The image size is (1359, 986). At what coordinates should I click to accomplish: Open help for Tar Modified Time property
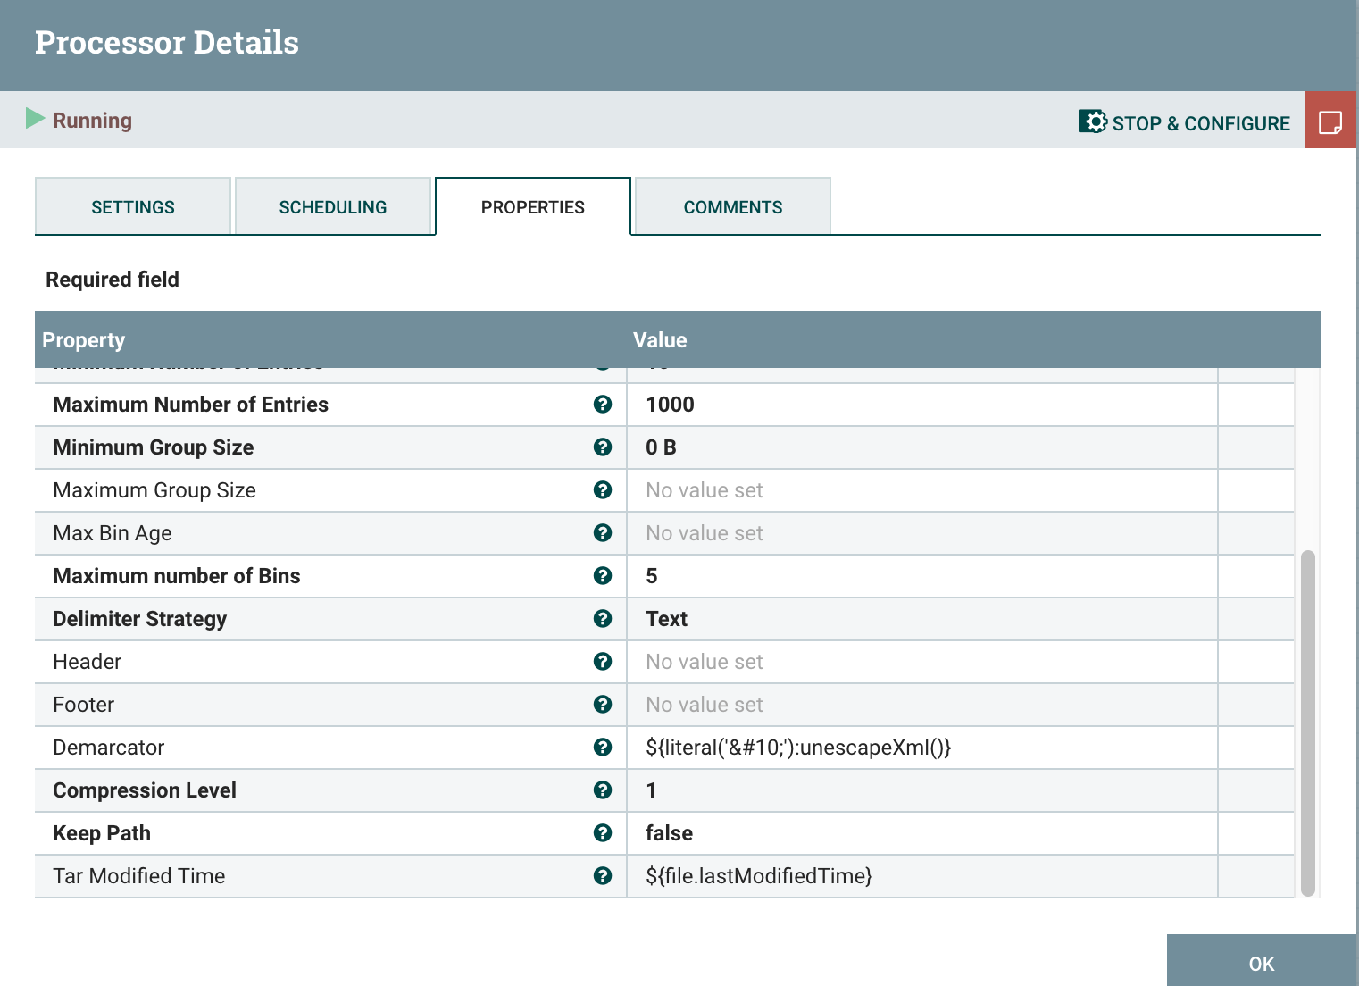point(603,876)
